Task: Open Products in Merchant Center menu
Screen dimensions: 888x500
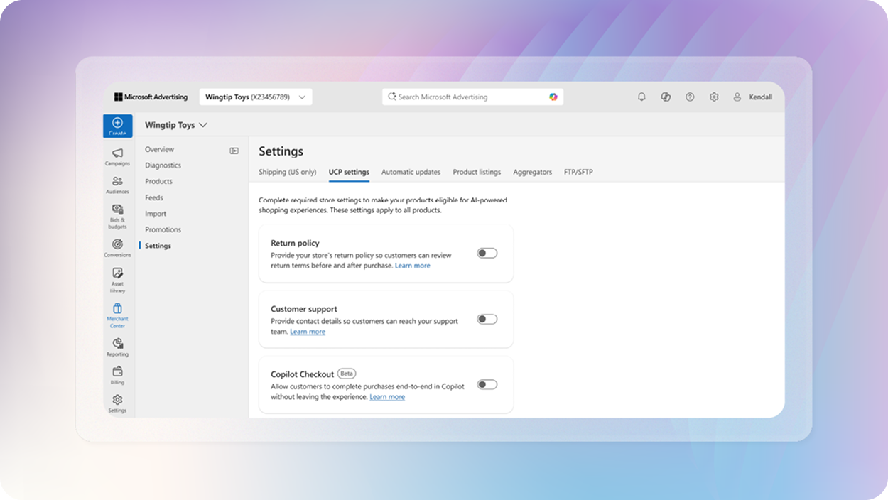Action: point(158,181)
